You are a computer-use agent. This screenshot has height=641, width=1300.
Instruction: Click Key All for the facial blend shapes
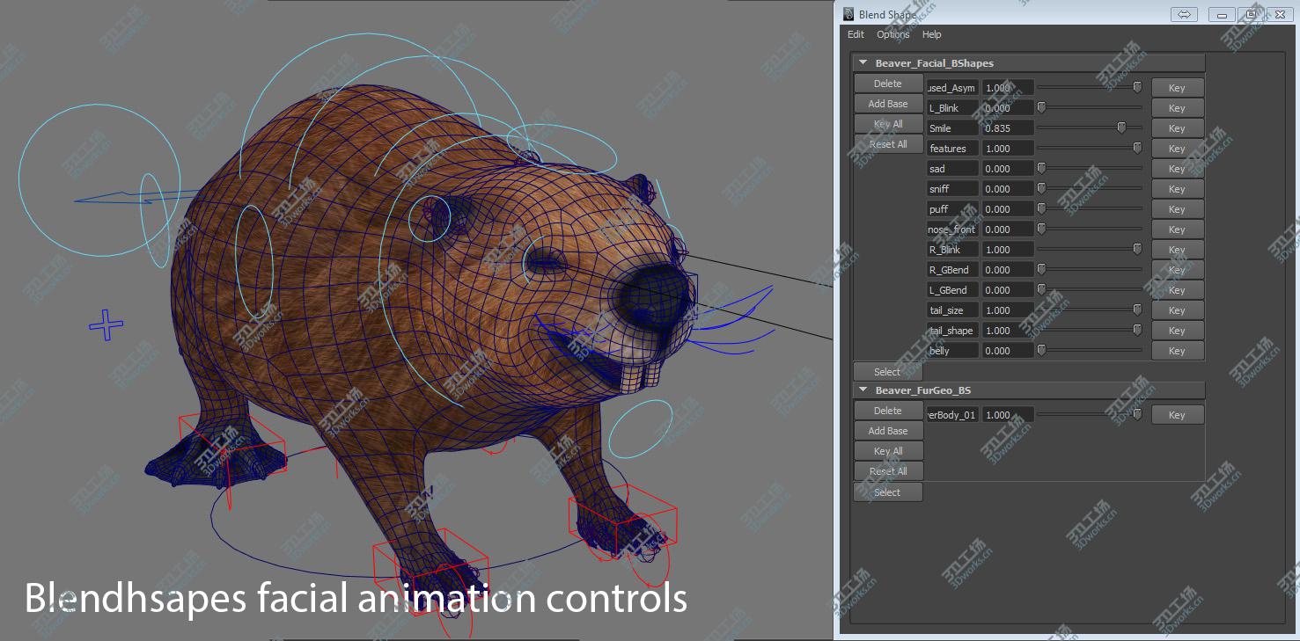(888, 123)
